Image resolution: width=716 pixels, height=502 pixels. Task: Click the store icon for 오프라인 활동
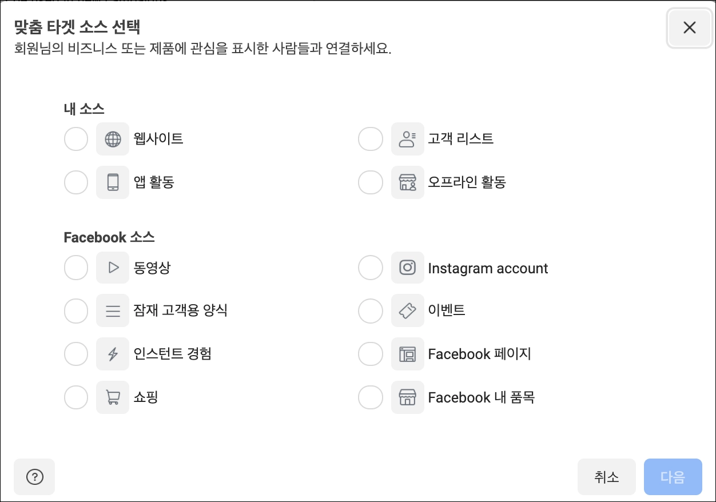407,182
